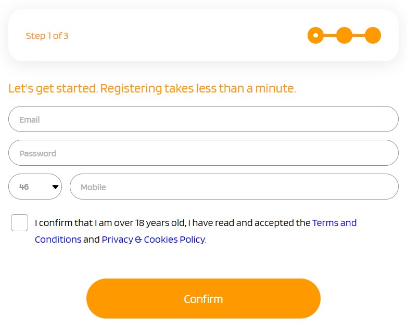
Task: Click the black dropdown arrow beside 46
Action: click(x=55, y=187)
